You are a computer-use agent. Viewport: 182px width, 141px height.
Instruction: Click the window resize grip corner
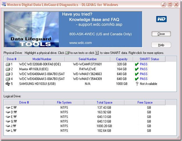tap(178, 137)
